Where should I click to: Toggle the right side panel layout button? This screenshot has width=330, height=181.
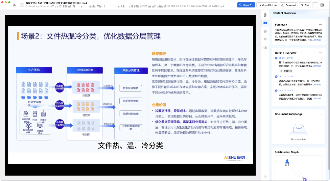[322, 5]
